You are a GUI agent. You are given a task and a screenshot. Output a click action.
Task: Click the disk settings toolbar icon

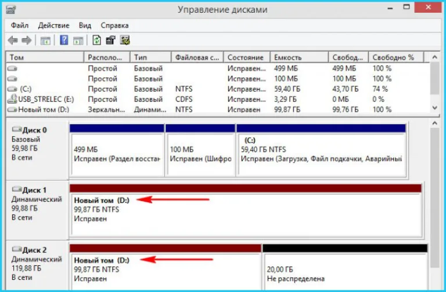click(x=125, y=40)
